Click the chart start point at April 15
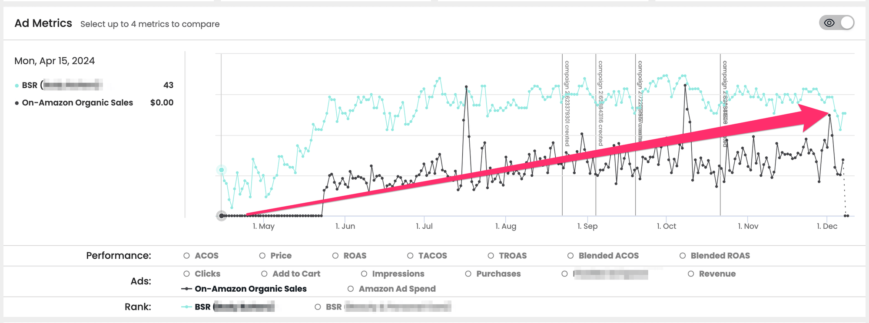 (x=222, y=216)
